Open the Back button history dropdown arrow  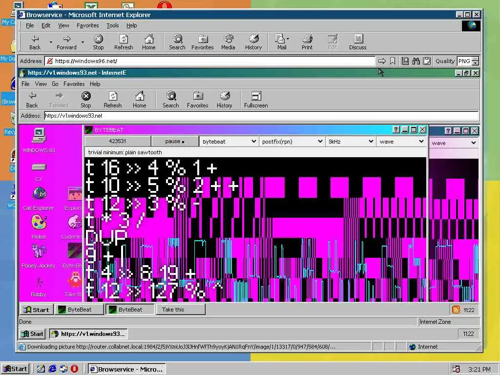click(51, 42)
